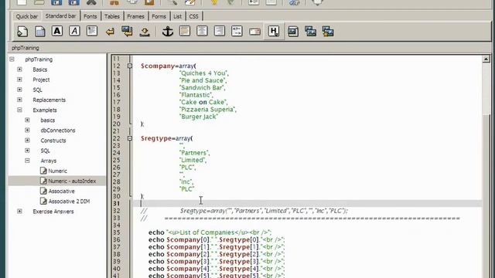Expand the lowercase basics subfolder
Screen dimensions: 495x278
[x=27, y=120]
